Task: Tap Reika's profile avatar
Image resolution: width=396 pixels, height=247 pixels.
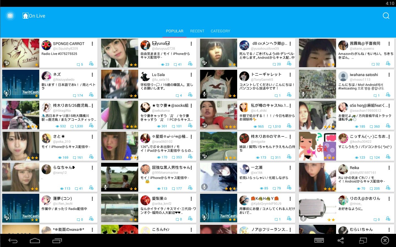Action: point(343,169)
